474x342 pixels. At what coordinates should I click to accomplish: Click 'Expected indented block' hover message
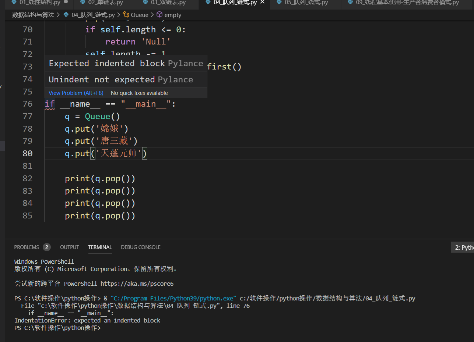tap(107, 63)
